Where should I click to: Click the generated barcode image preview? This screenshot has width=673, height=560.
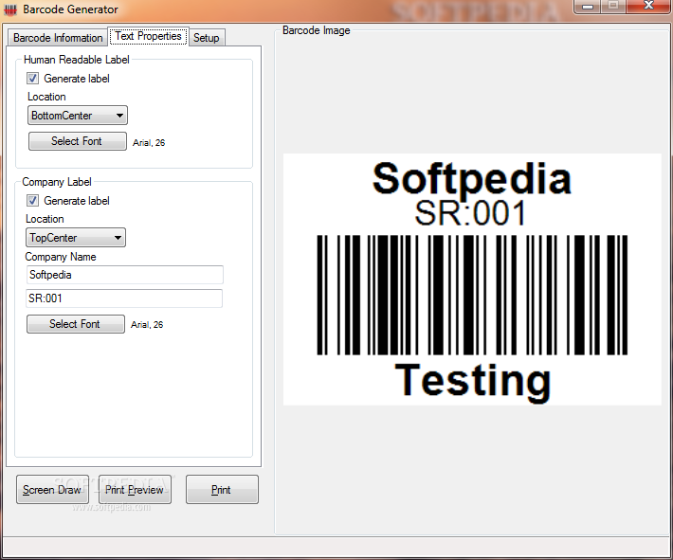pos(472,280)
